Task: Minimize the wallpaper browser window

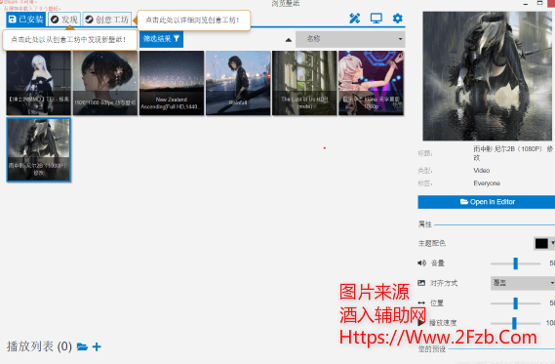Action: click(526, 3)
